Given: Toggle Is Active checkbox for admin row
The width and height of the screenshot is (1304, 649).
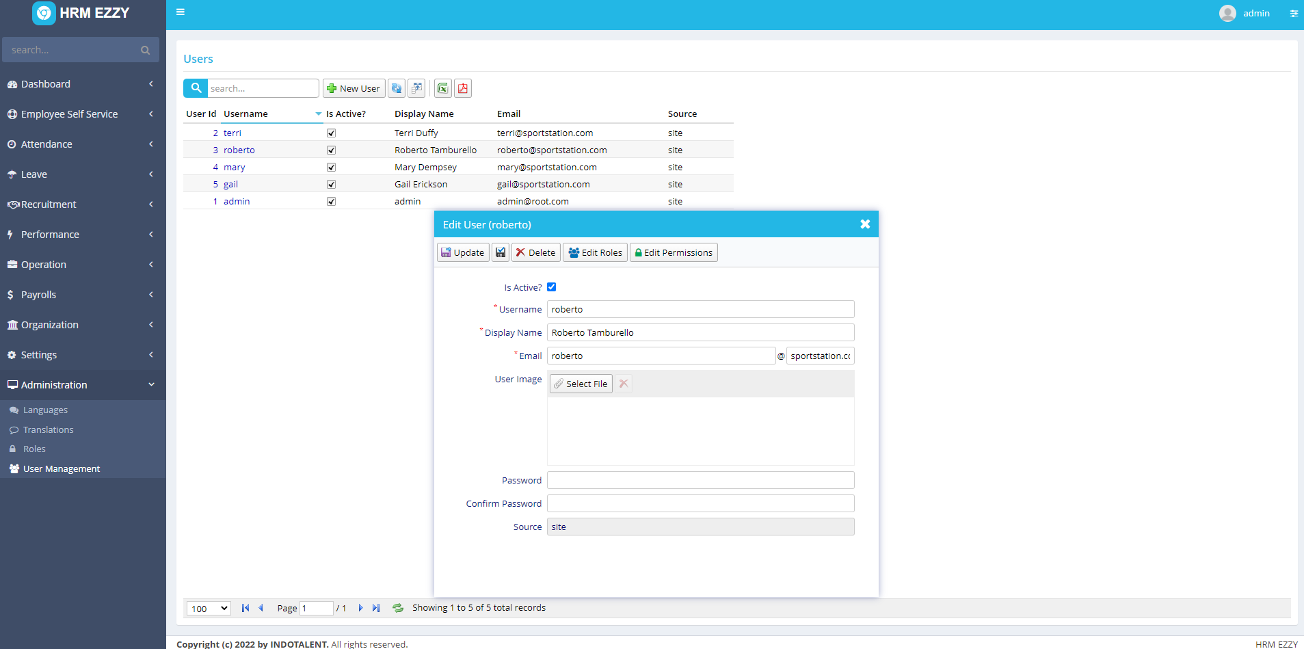Looking at the screenshot, I should 331,202.
